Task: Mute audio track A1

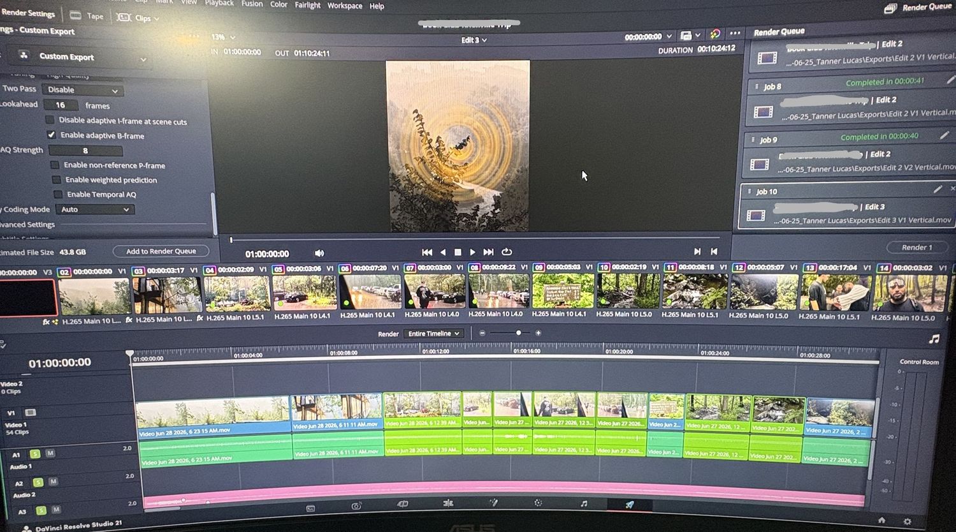Action: [x=50, y=453]
